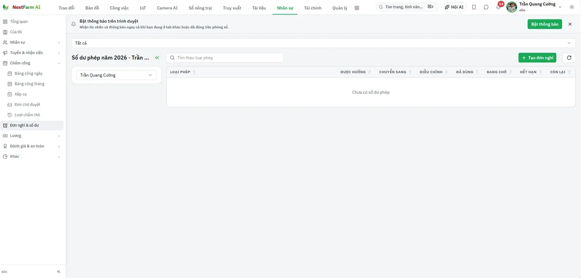This screenshot has height=278, width=581.
Task: Open notifications bell with 14 badge
Action: (499, 7)
